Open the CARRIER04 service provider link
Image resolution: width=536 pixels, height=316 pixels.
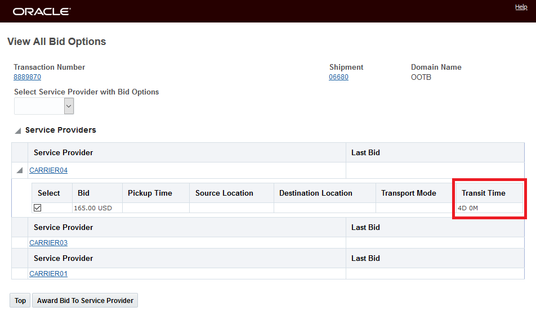48,170
